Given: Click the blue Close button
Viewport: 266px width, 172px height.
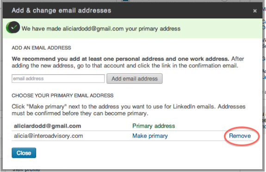Looking at the screenshot, I should [x=24, y=153].
